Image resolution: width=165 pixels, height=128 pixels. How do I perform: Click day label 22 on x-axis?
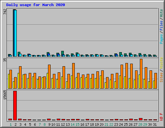click(x=111, y=124)
